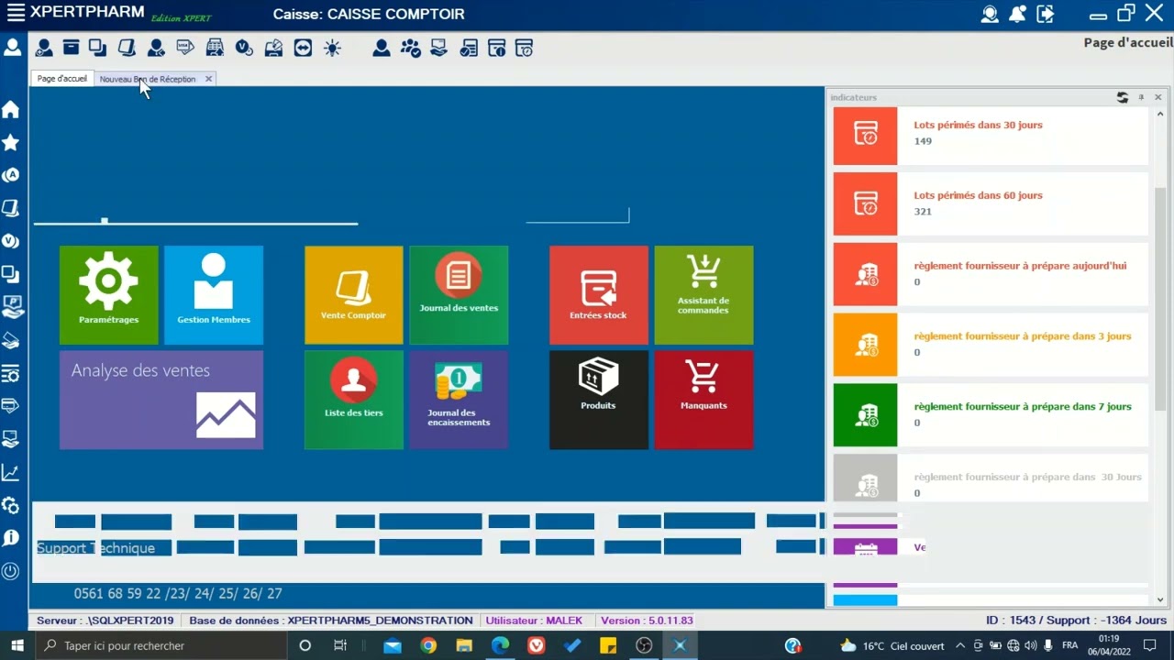
Task: Click the info icon in left sidebar
Action: coord(11,538)
